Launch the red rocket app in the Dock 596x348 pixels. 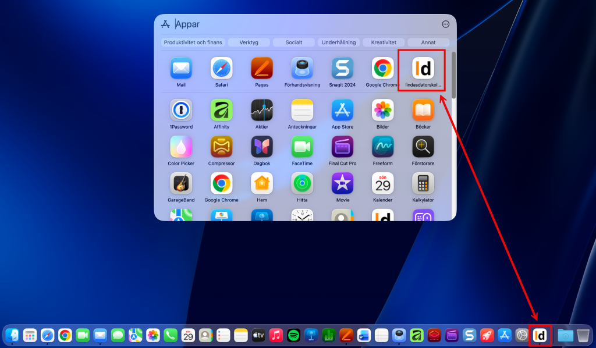487,335
